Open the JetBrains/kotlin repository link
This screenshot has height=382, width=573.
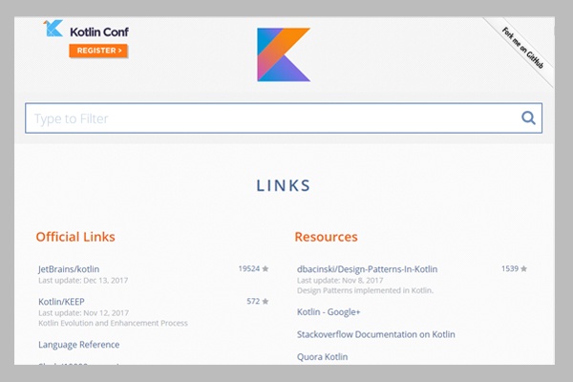coord(69,269)
